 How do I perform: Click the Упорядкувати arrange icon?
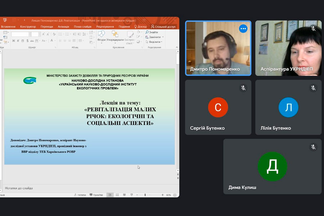click(x=115, y=34)
